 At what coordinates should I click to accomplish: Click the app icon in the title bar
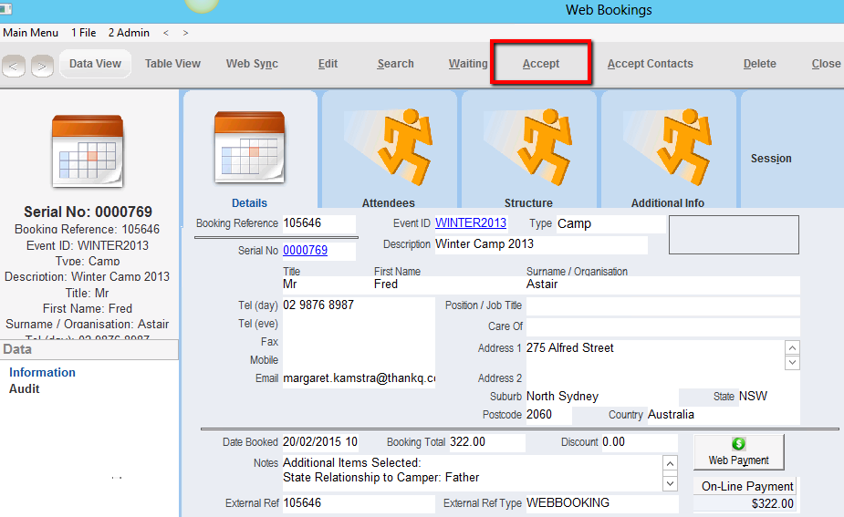(x=5, y=8)
